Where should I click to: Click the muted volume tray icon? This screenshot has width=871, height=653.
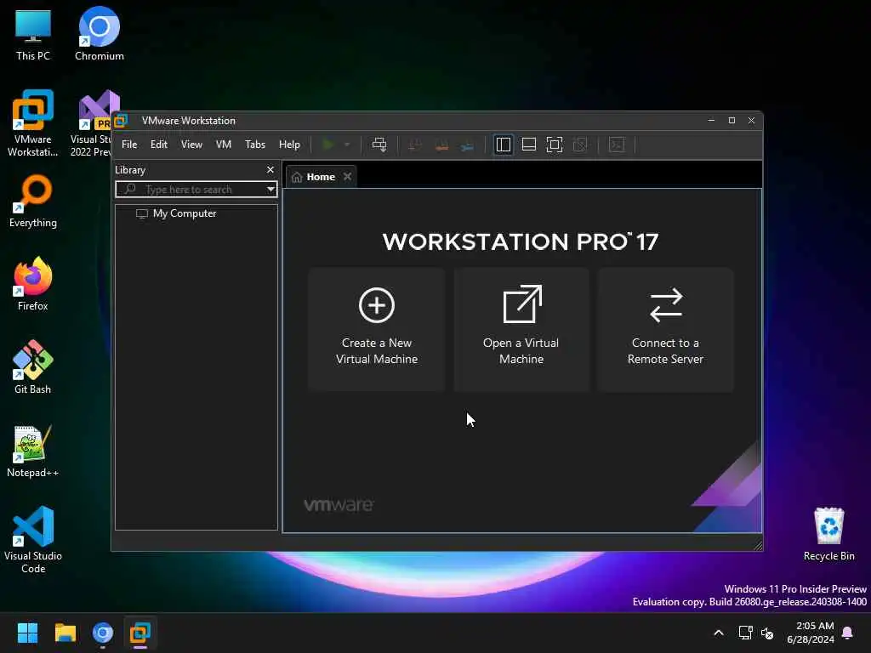(x=767, y=633)
